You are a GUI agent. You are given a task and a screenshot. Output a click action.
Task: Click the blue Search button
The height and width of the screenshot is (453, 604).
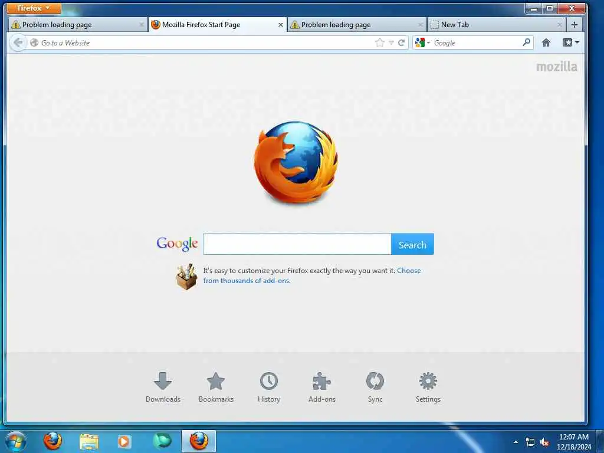(412, 244)
